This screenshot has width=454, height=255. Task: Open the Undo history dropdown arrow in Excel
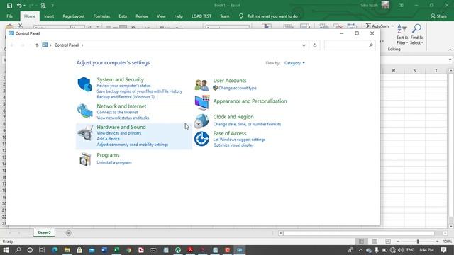tap(25, 6)
